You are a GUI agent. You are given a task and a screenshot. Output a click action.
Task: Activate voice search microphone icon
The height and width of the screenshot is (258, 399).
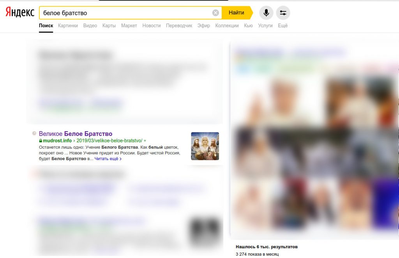coord(266,13)
